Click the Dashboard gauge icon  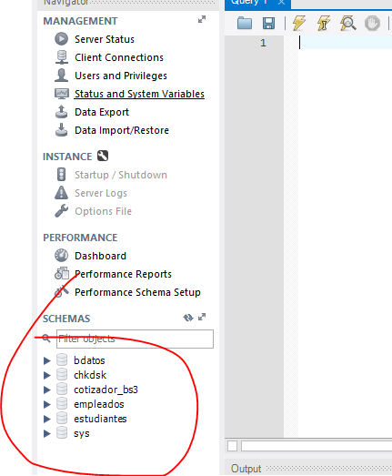coord(61,256)
